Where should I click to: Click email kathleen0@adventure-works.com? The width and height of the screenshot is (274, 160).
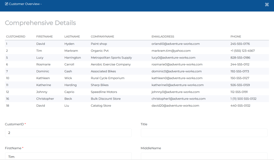[177, 78]
